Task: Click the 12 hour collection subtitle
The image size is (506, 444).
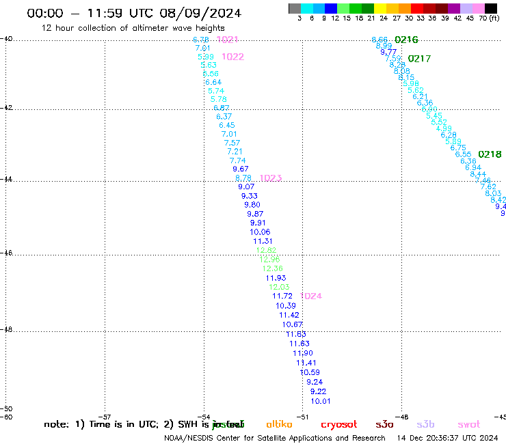Action: point(133,28)
